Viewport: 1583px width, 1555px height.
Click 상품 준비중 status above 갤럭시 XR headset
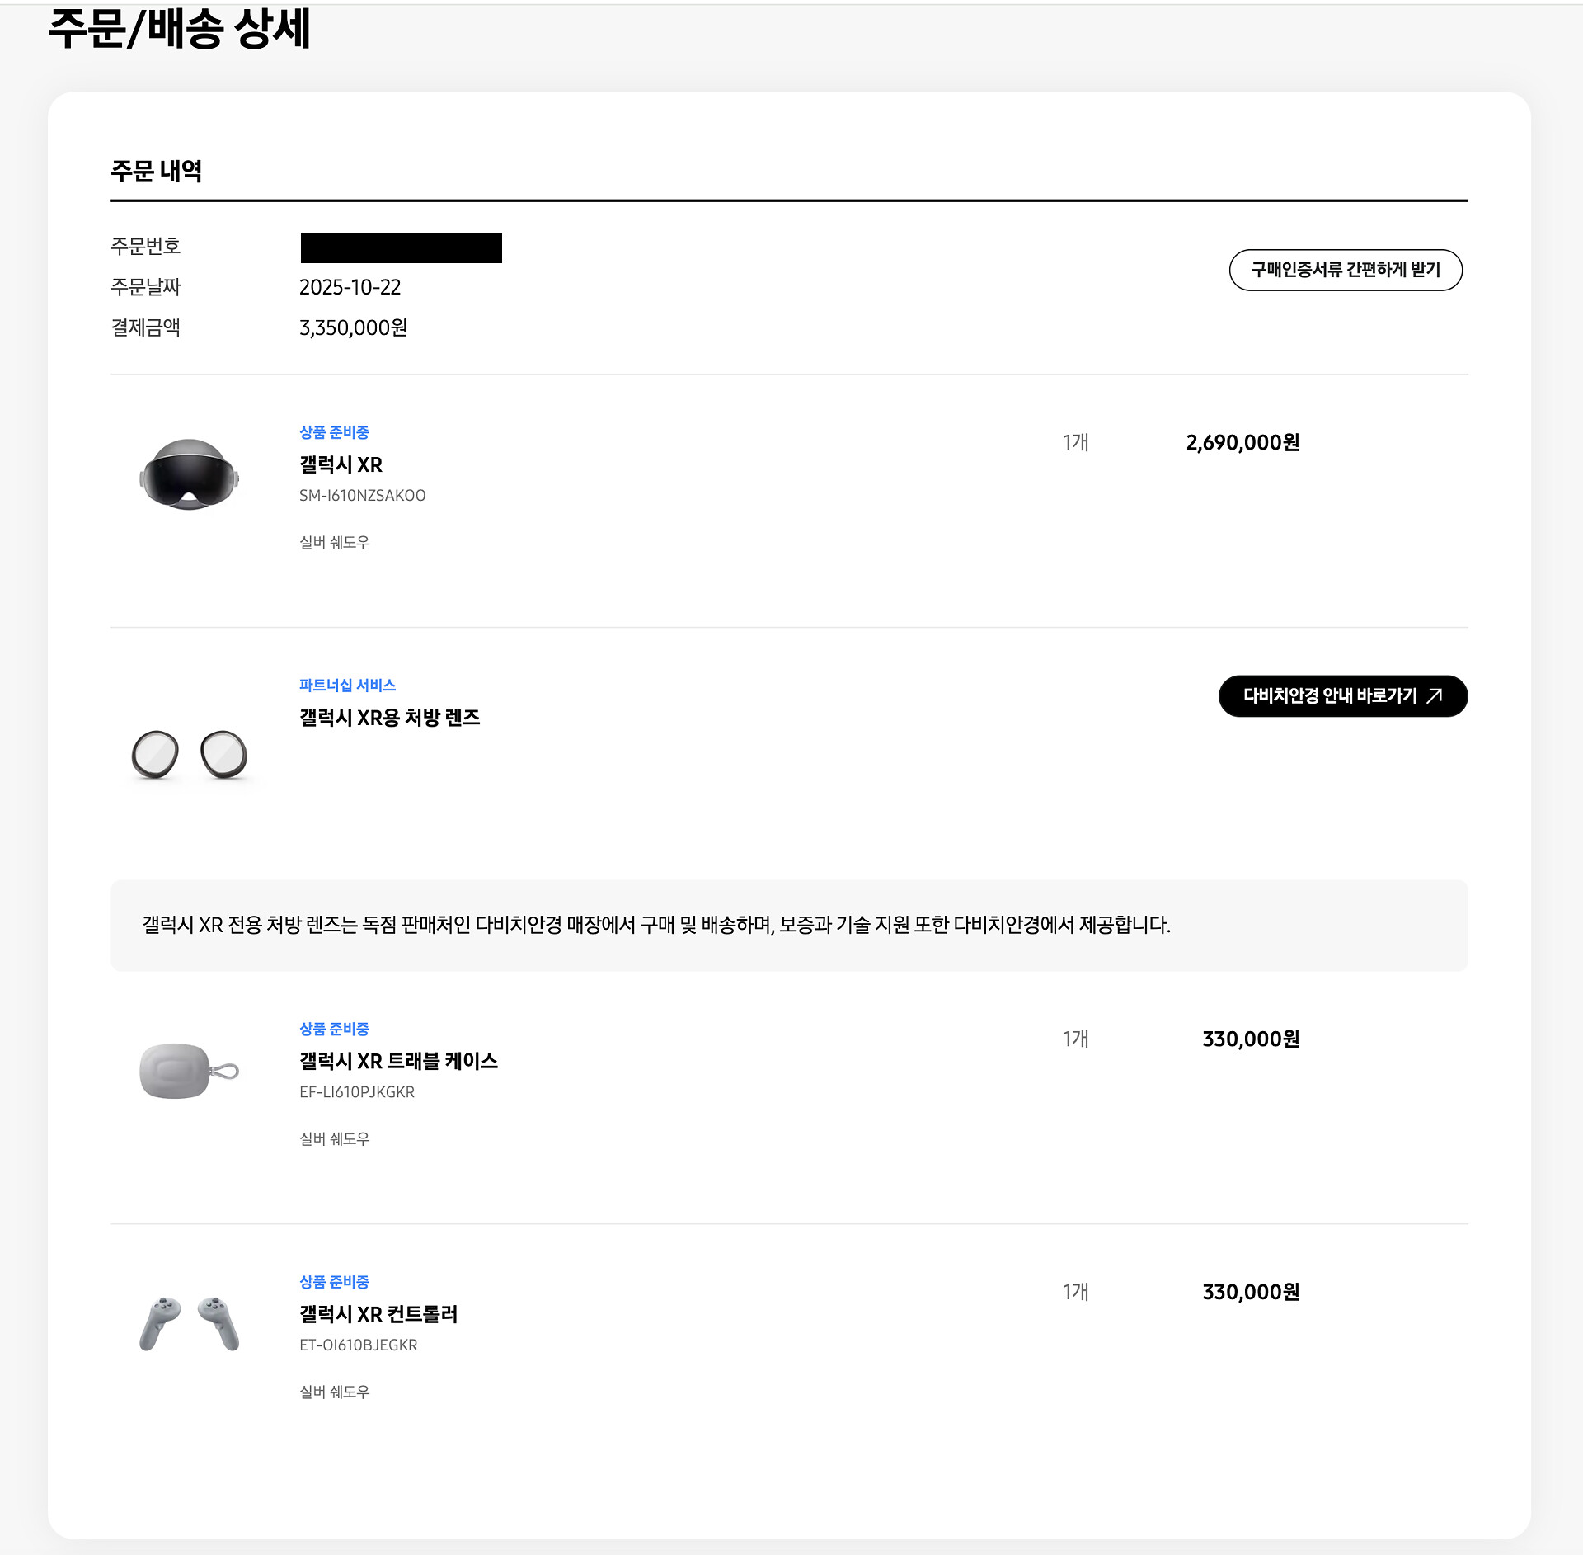pyautogui.click(x=334, y=432)
